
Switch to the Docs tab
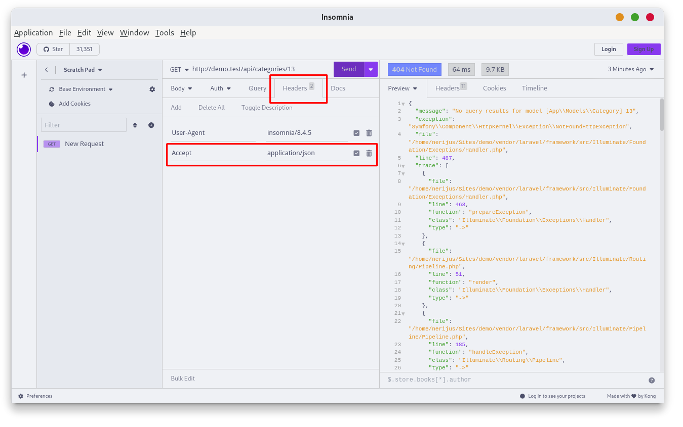[x=338, y=88]
